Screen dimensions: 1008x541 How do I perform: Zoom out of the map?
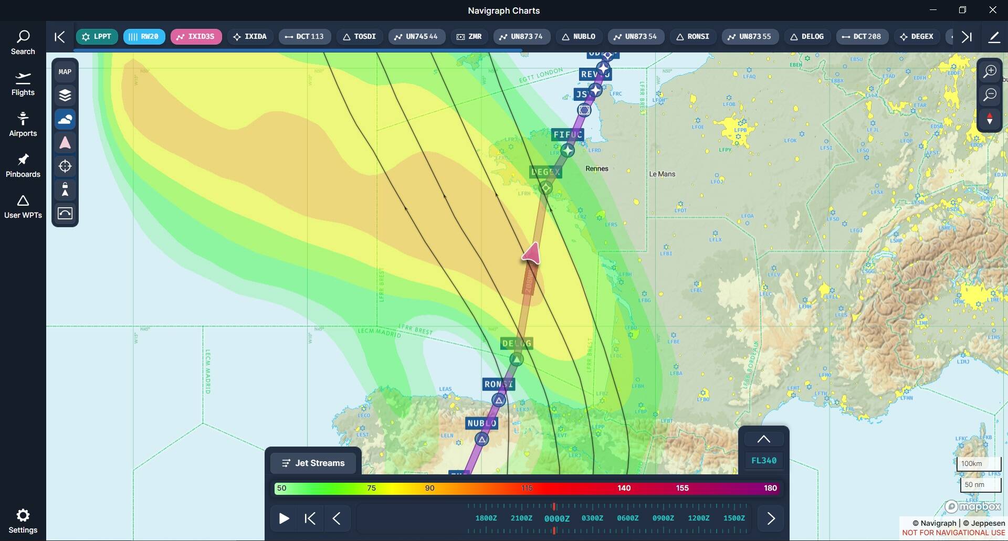click(990, 95)
